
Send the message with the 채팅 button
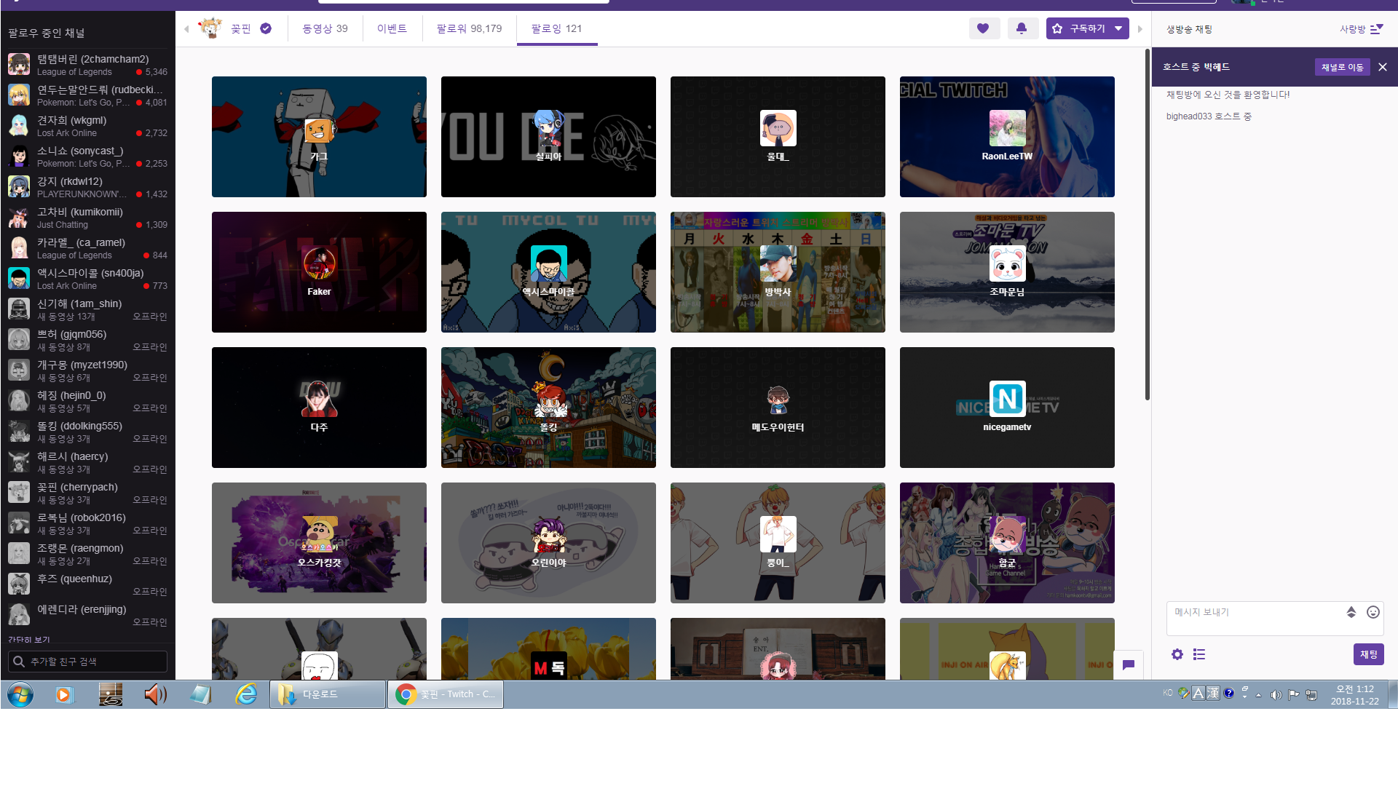pyautogui.click(x=1368, y=654)
